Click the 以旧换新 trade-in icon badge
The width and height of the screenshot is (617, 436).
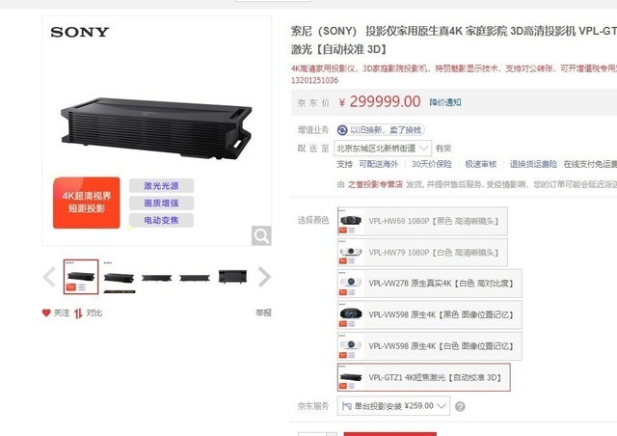[342, 130]
